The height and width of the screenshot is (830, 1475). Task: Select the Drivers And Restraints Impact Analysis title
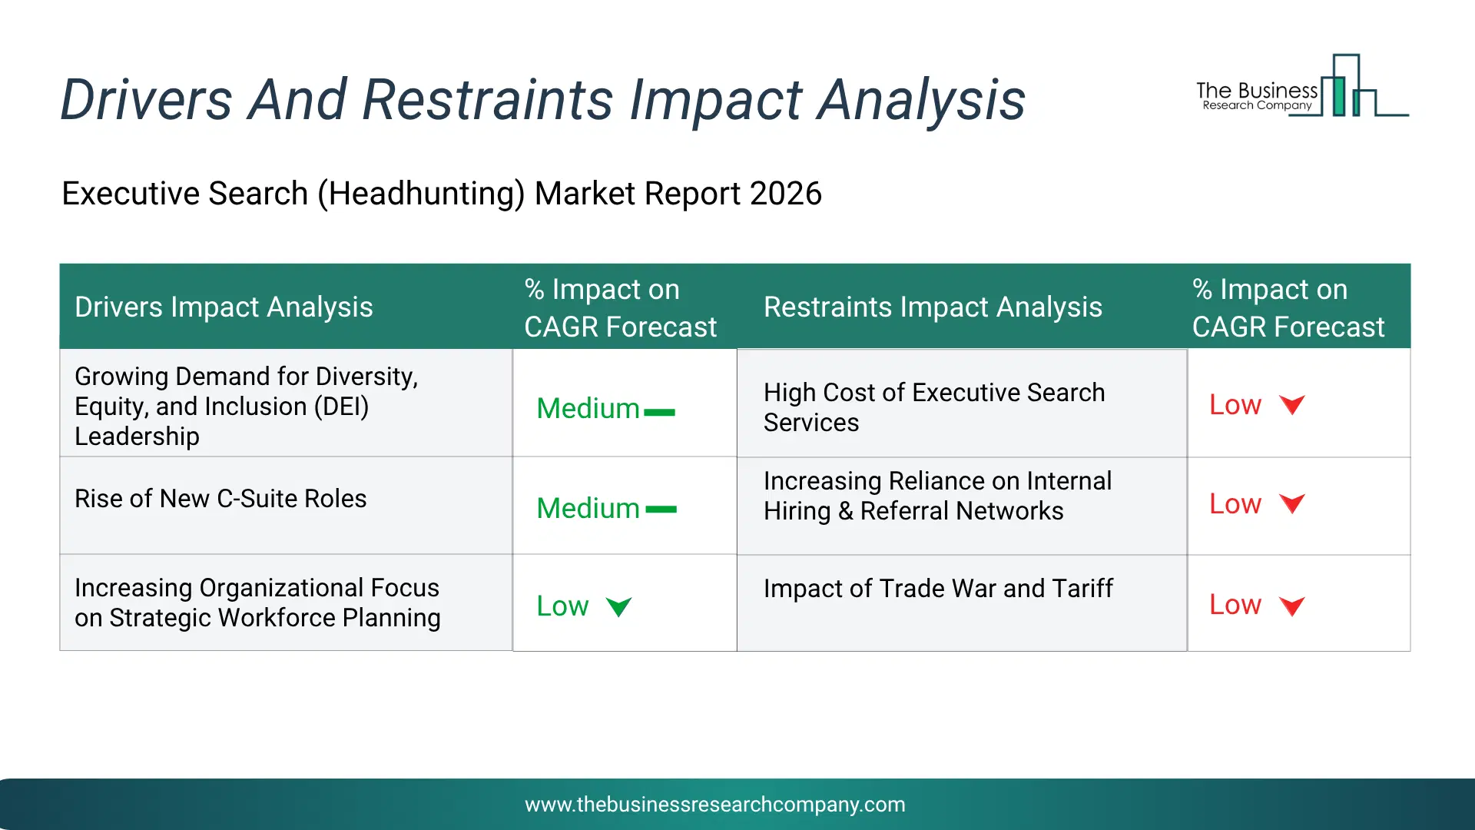[x=542, y=100]
